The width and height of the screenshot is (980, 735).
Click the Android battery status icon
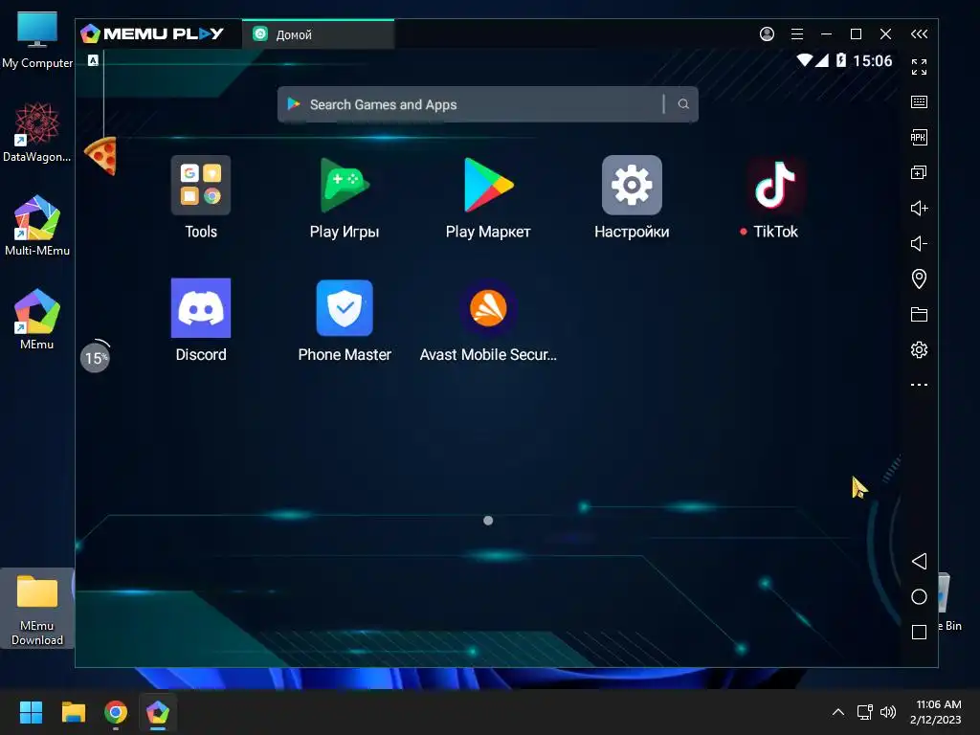[841, 60]
